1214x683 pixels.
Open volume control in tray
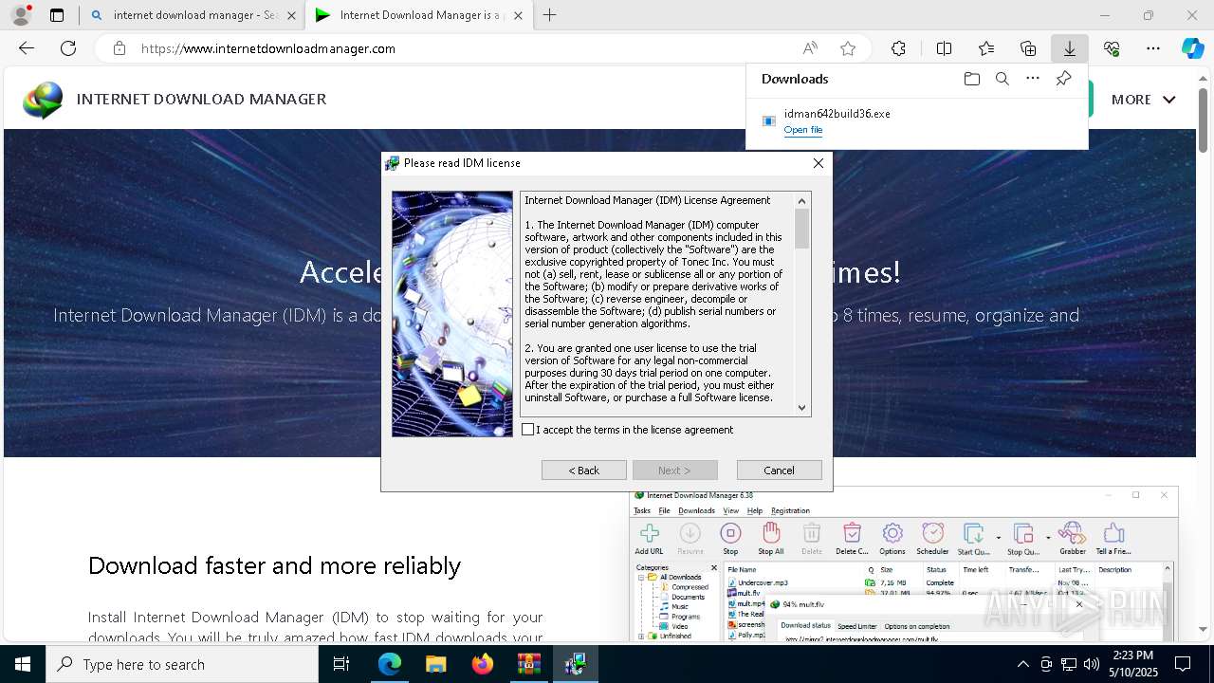[x=1092, y=664]
